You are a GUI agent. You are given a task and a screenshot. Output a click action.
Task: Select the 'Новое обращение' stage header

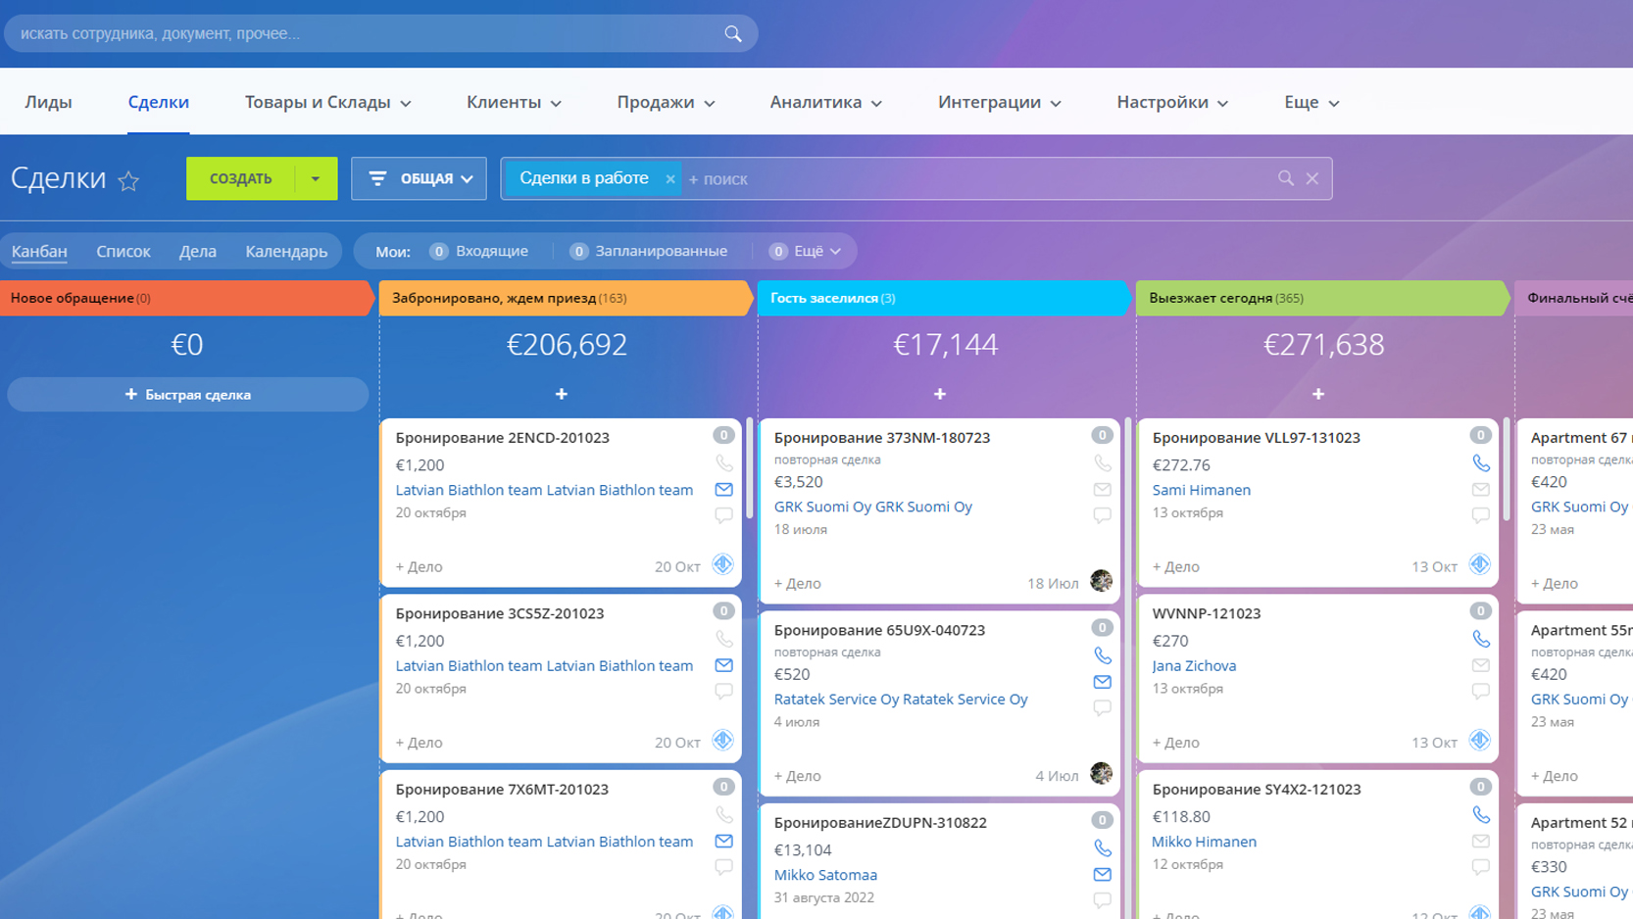[186, 298]
